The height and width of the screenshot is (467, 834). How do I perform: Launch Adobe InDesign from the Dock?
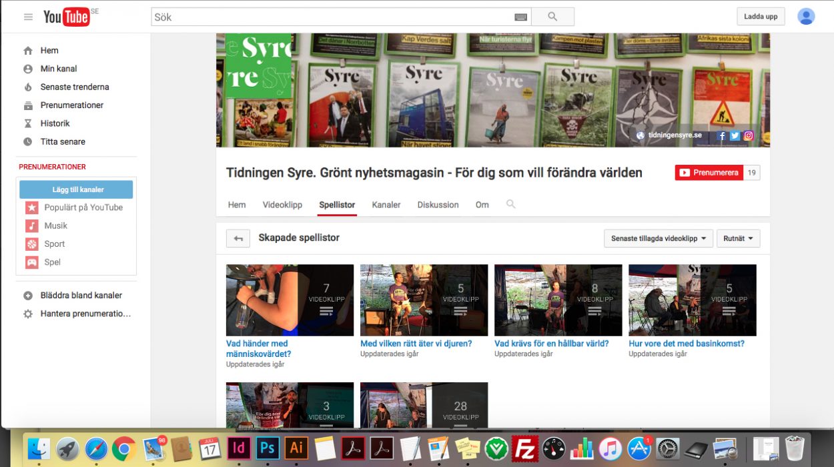pyautogui.click(x=238, y=448)
